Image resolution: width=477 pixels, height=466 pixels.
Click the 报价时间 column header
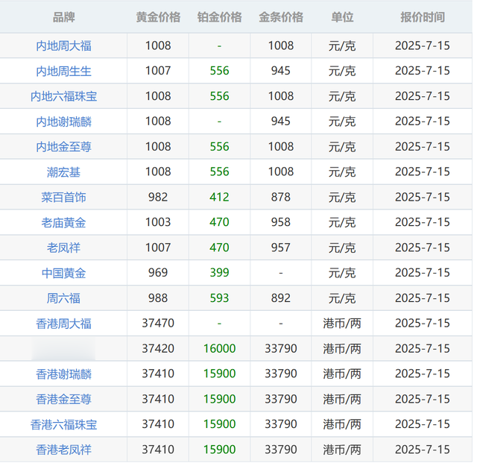click(x=423, y=17)
